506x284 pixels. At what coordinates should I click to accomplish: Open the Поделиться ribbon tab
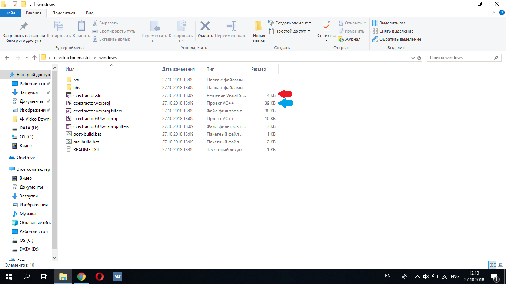click(64, 13)
